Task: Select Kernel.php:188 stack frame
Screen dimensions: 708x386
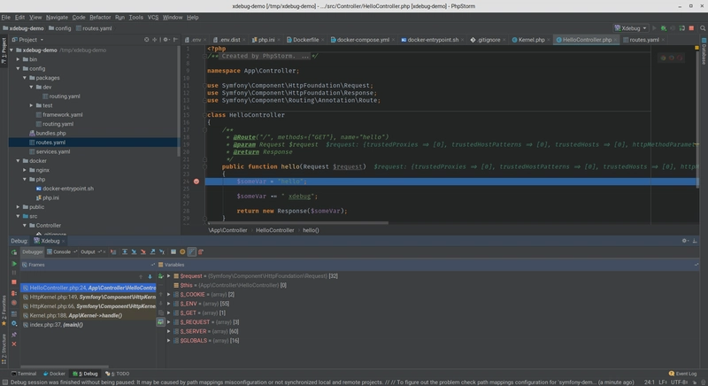Action: [x=88, y=315]
